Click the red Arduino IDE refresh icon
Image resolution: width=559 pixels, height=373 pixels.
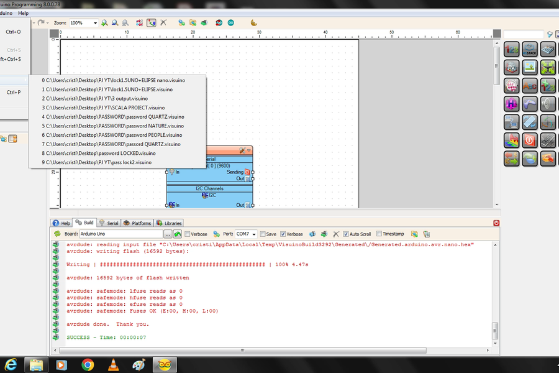coord(219,23)
